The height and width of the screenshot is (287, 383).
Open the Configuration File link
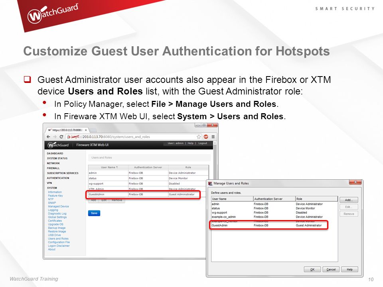point(59,242)
